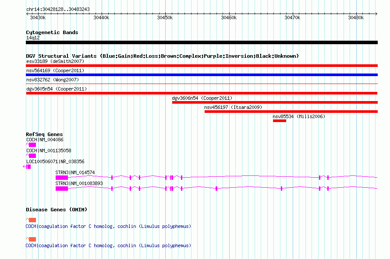Click the esv33189 (deSmith2007) label

(x=55, y=61)
